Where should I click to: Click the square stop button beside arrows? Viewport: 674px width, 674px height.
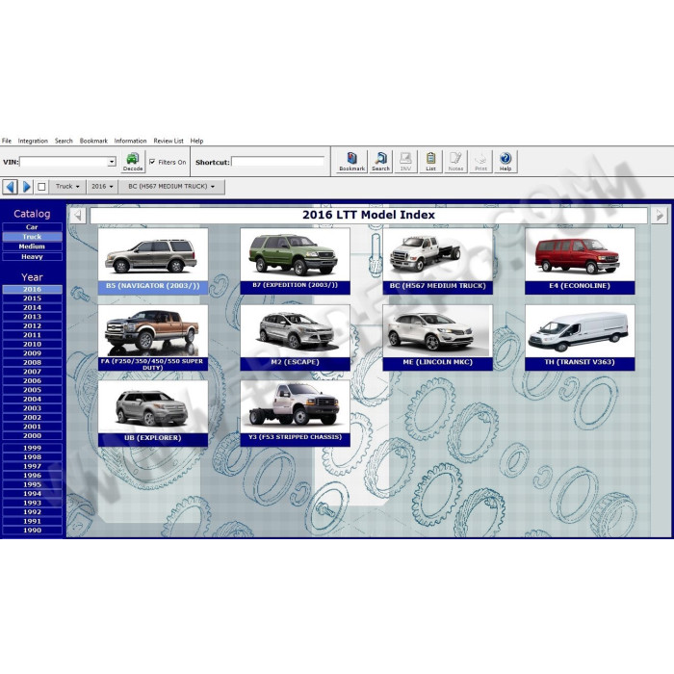pyautogui.click(x=41, y=187)
